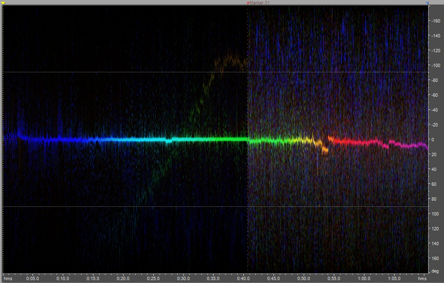
Task: Click the 0:35.0 time ruler label
Action: click(x=213, y=279)
